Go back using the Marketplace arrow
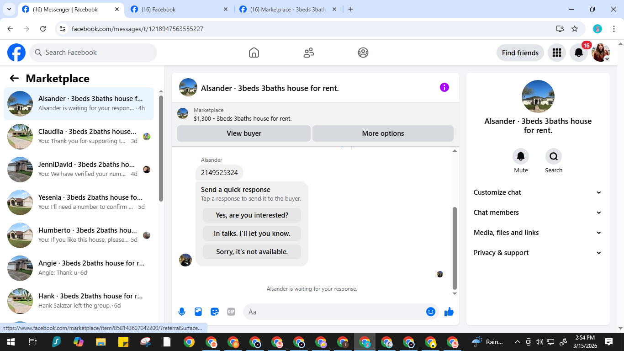 14,78
